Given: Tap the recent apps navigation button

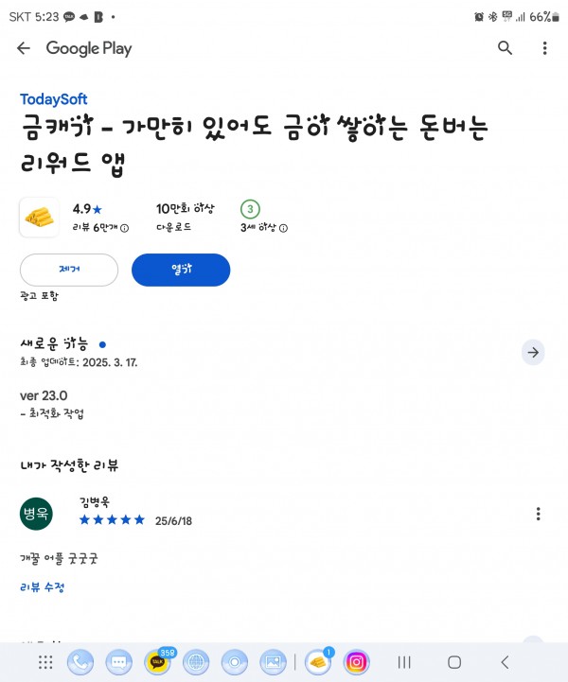Looking at the screenshot, I should [404, 662].
